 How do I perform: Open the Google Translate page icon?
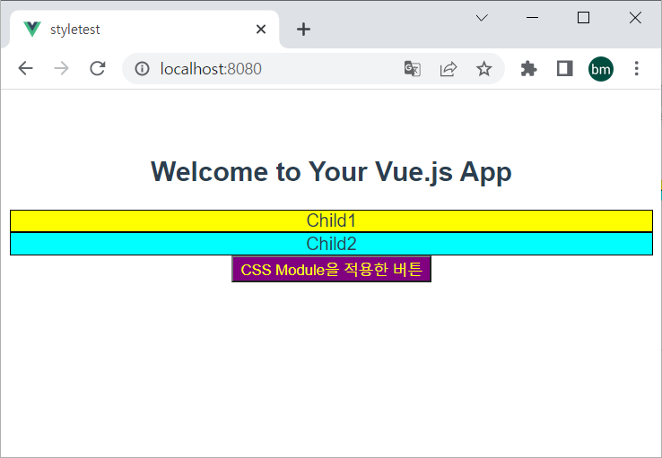[412, 68]
